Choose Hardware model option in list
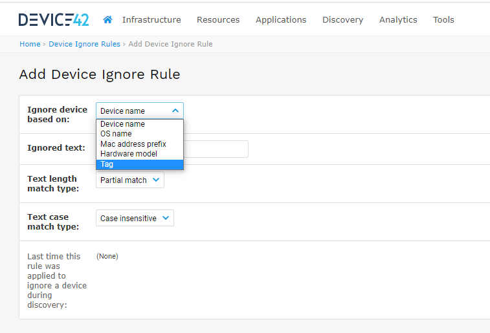490x333 pixels. click(x=140, y=154)
